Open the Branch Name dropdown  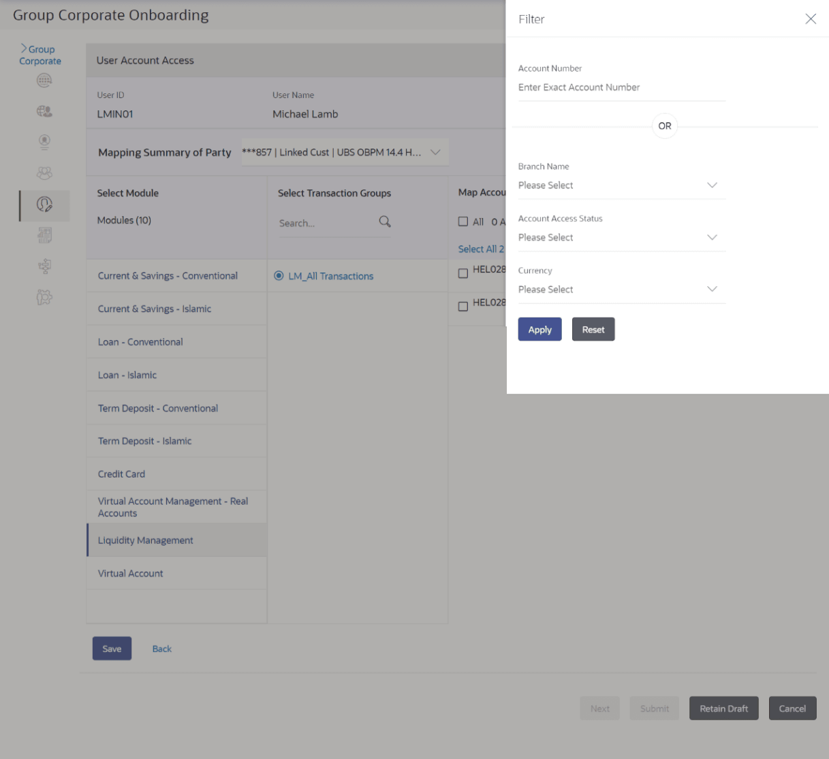[x=621, y=185]
